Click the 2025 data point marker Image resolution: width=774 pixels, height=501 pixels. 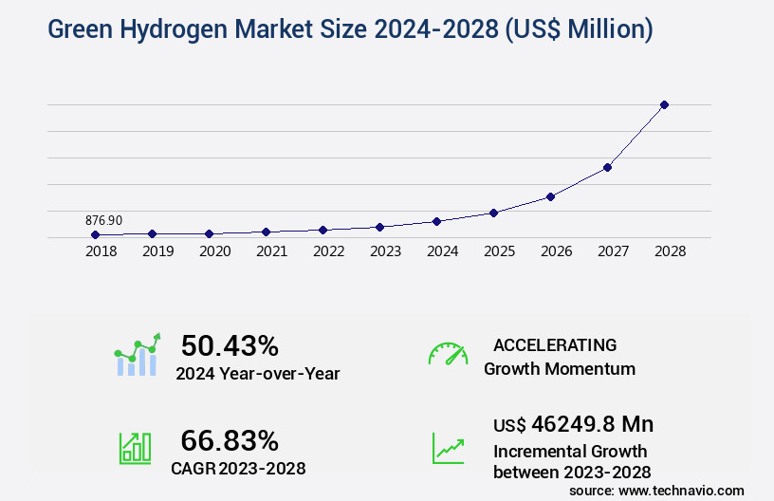493,213
